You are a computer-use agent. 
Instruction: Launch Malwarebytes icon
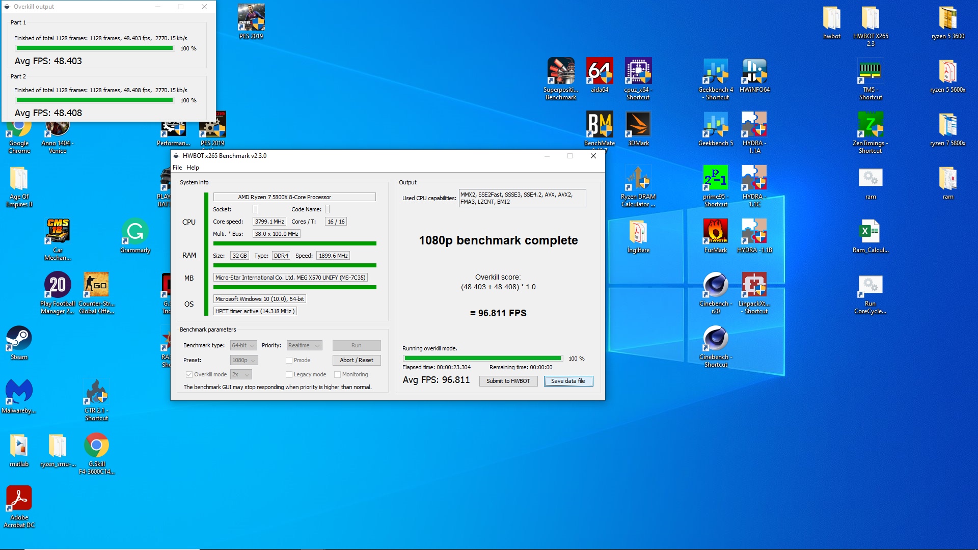[19, 396]
